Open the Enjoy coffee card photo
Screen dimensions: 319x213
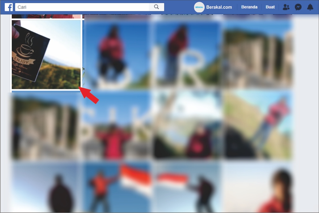[46, 55]
